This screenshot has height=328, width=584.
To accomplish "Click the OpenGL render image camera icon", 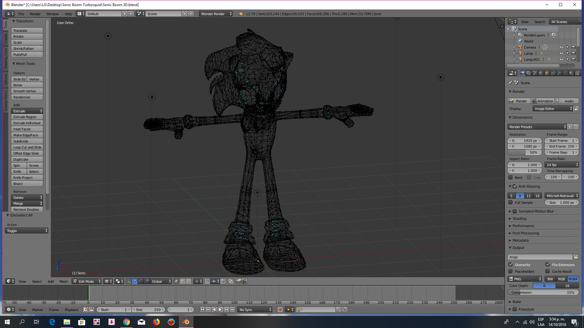I will click(x=238, y=281).
